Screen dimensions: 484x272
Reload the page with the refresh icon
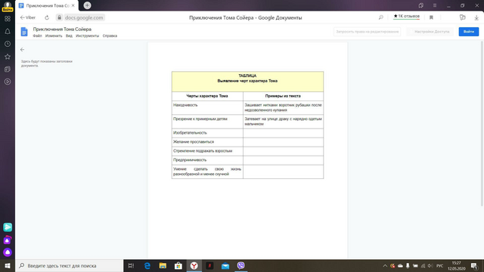tap(47, 17)
